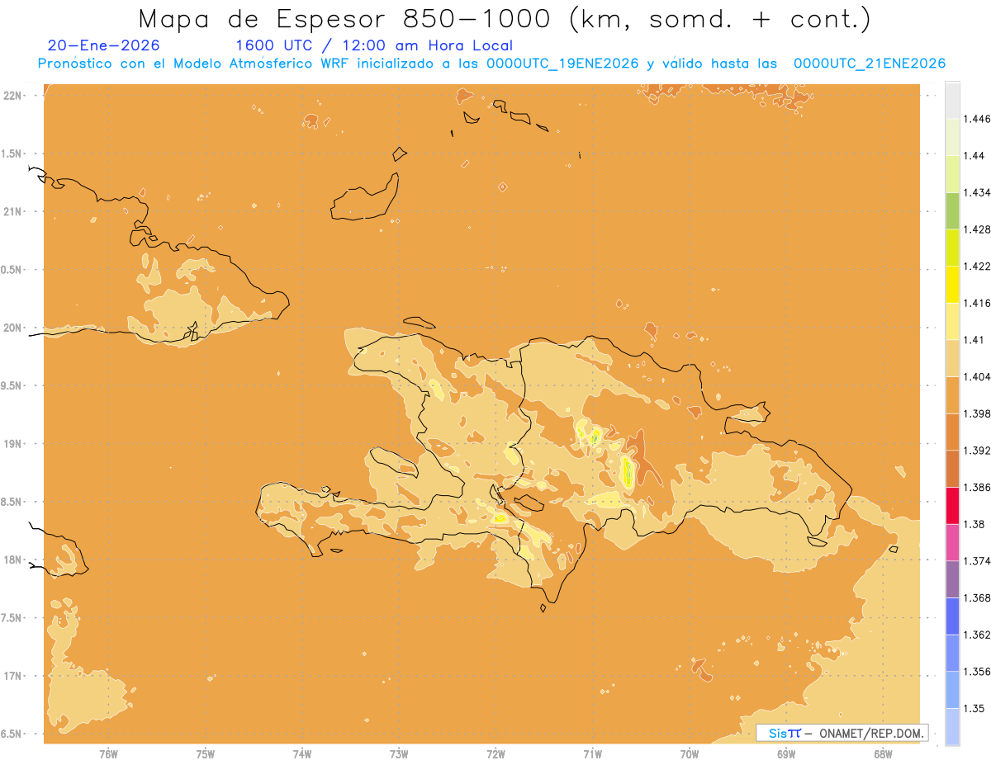Click the legend value '1.35'
991x765 pixels.
[x=974, y=709]
